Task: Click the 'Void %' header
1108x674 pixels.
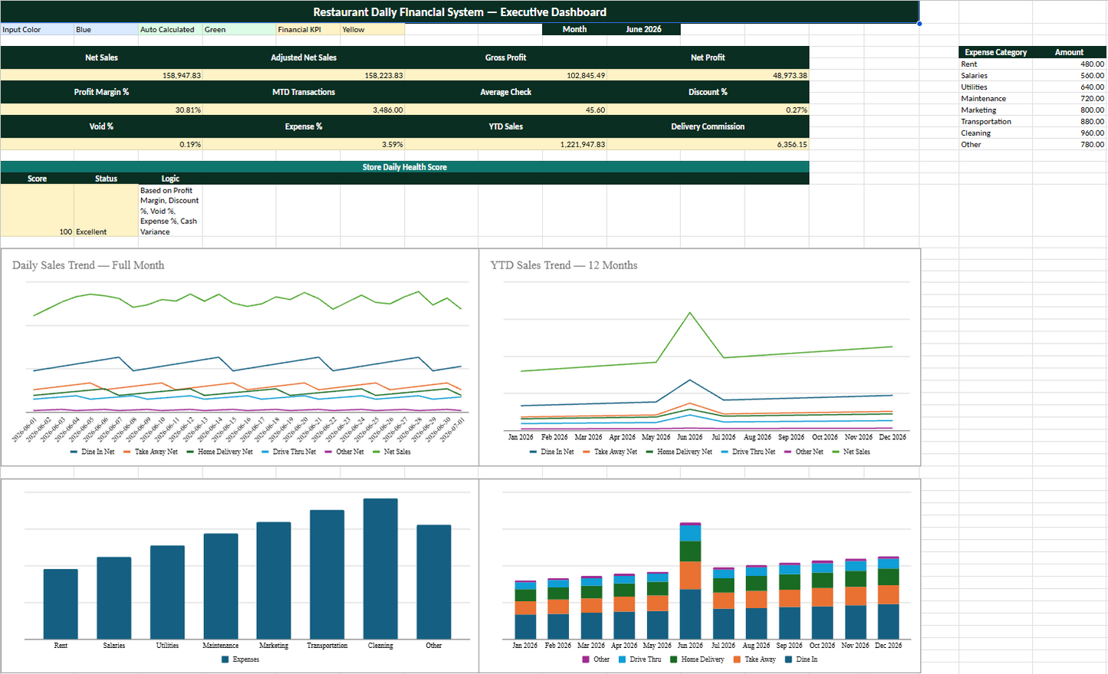Action: [x=101, y=127]
